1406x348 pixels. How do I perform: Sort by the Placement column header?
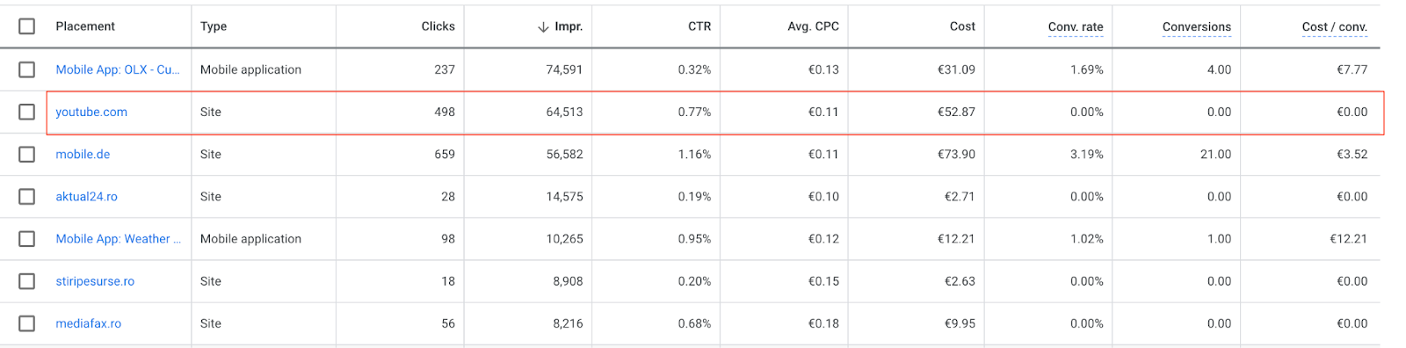click(85, 26)
